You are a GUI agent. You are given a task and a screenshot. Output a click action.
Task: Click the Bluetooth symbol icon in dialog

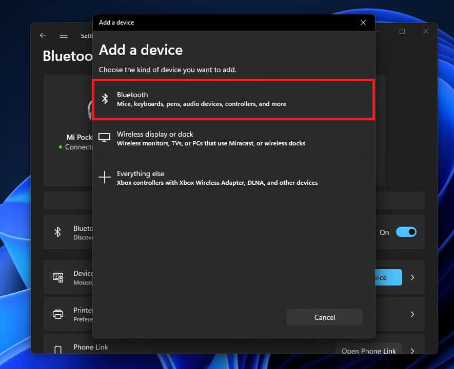[x=105, y=99]
